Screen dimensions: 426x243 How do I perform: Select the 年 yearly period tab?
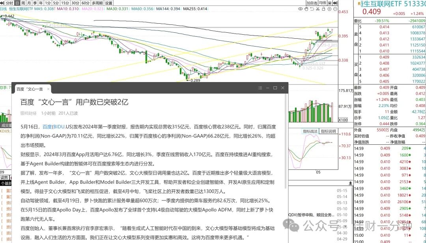coord(41,3)
